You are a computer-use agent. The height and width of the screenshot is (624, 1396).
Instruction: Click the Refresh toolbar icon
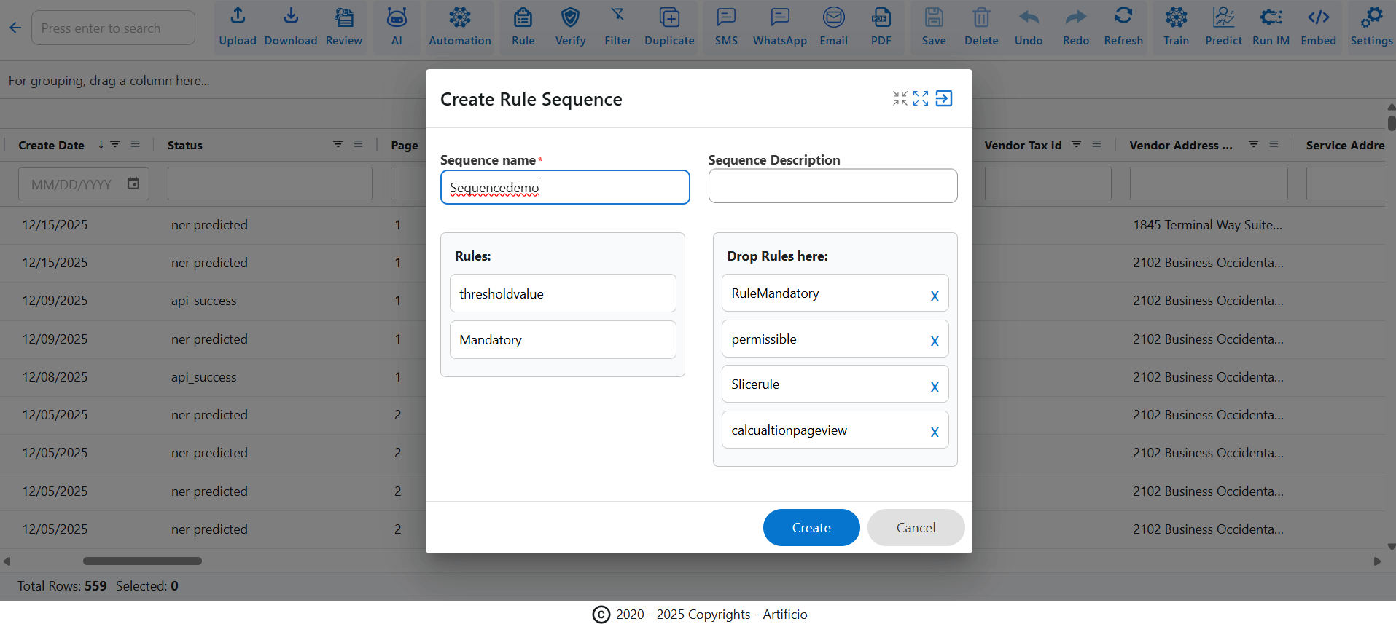pos(1123,17)
